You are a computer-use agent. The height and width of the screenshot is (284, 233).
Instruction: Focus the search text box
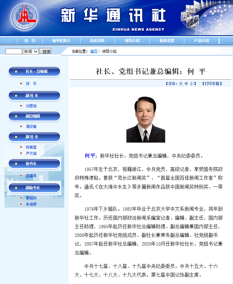pos(14,51)
